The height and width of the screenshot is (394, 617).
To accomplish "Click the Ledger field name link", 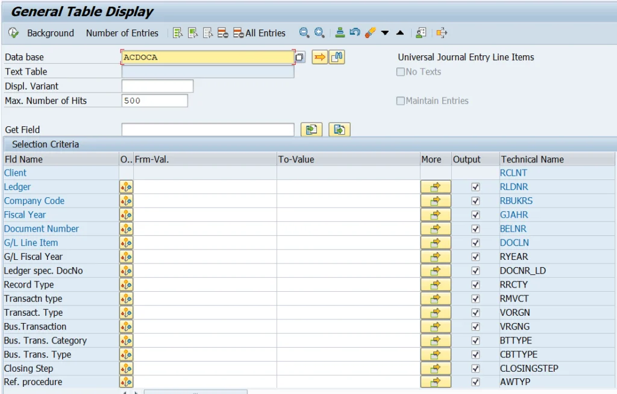I will [17, 187].
